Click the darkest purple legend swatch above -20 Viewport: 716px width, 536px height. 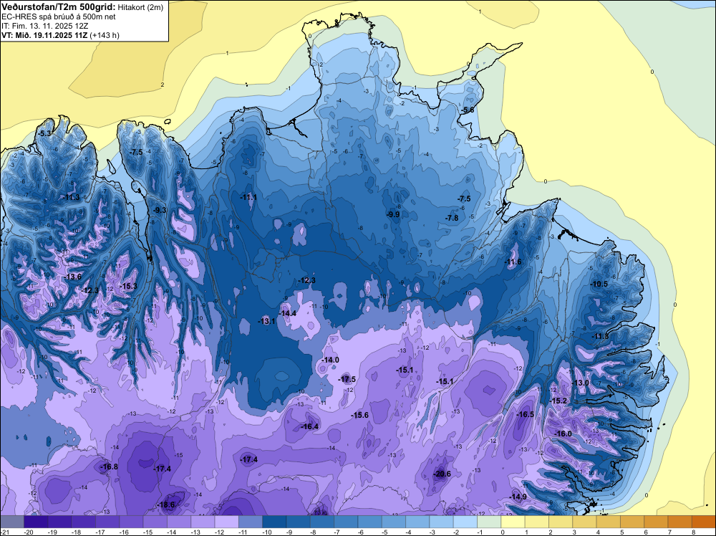pos(36,522)
